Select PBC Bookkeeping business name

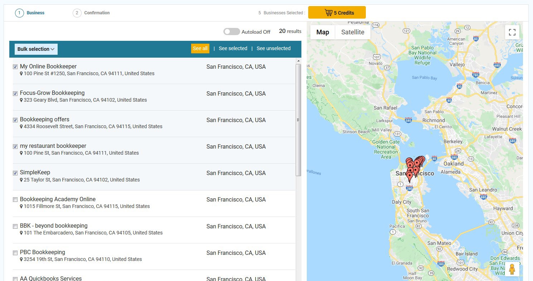tap(43, 252)
